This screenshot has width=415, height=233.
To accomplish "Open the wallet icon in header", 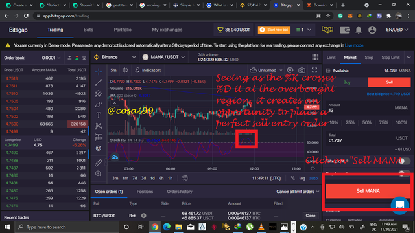I will pos(344,30).
